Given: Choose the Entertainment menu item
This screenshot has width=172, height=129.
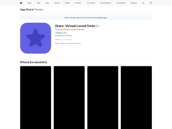Looking at the screenshot, I should [x=105, y=3].
